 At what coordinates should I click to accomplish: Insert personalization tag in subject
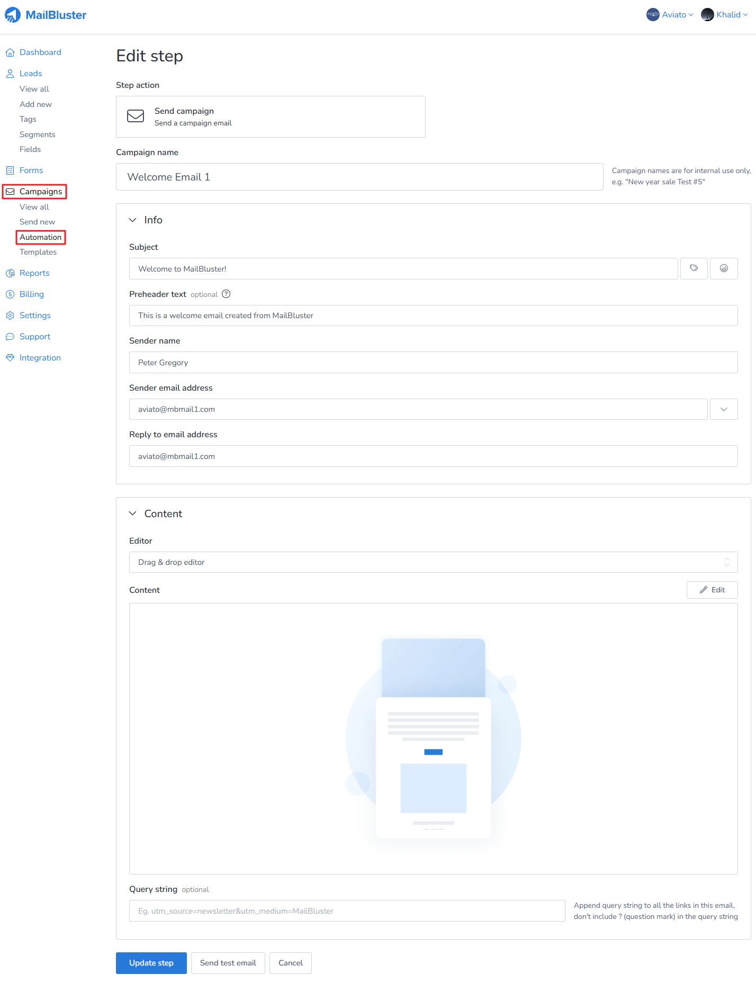(x=694, y=268)
